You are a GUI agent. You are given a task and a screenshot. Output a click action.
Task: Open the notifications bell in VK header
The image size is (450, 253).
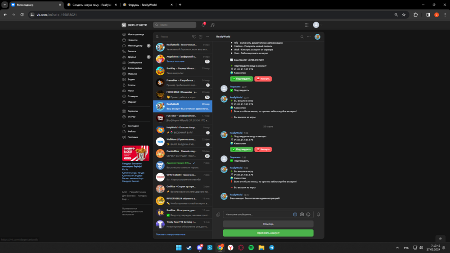tap(203, 25)
